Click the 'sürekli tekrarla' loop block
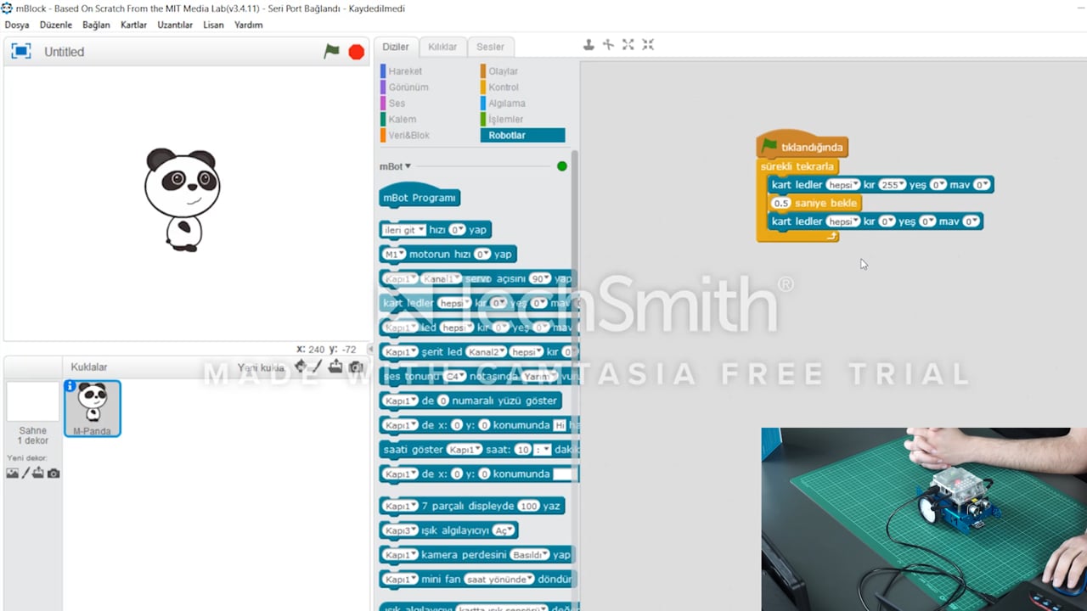The height and width of the screenshot is (611, 1087). (x=797, y=167)
